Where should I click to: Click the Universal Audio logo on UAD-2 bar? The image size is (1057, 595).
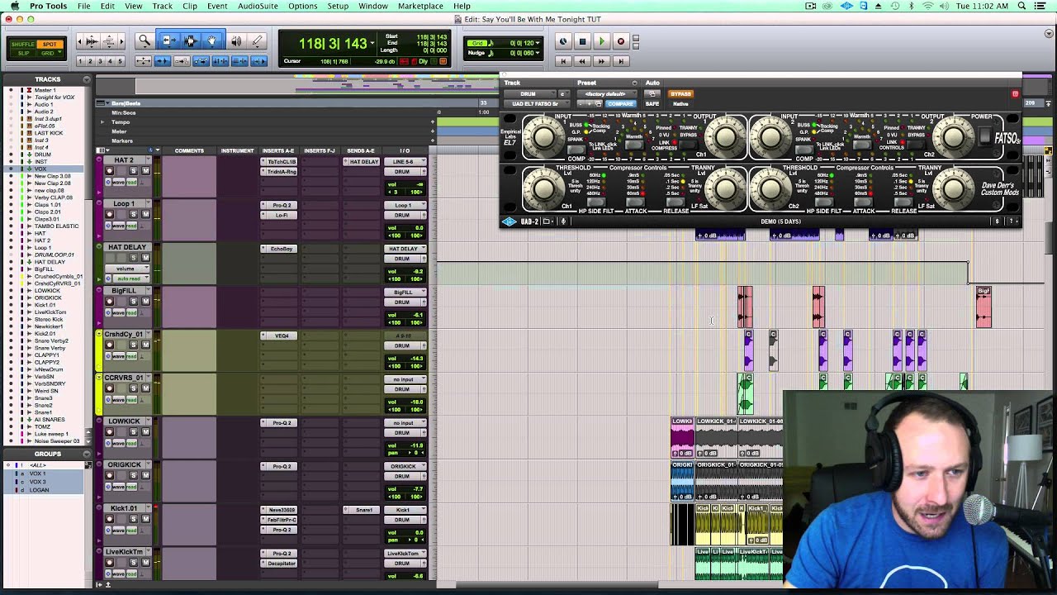pyautogui.click(x=510, y=221)
